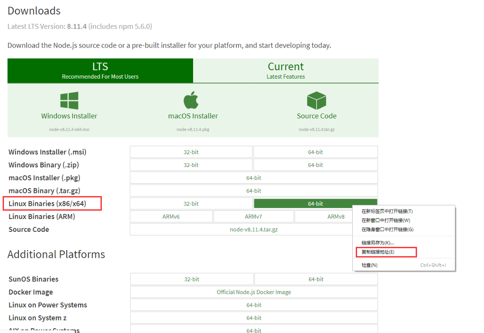The height and width of the screenshot is (333, 484).
Task: Click the Downloads heading
Action: [x=34, y=11]
